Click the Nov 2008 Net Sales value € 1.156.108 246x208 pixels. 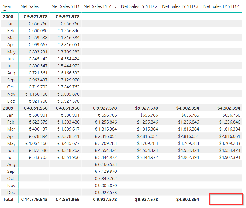[36, 94]
